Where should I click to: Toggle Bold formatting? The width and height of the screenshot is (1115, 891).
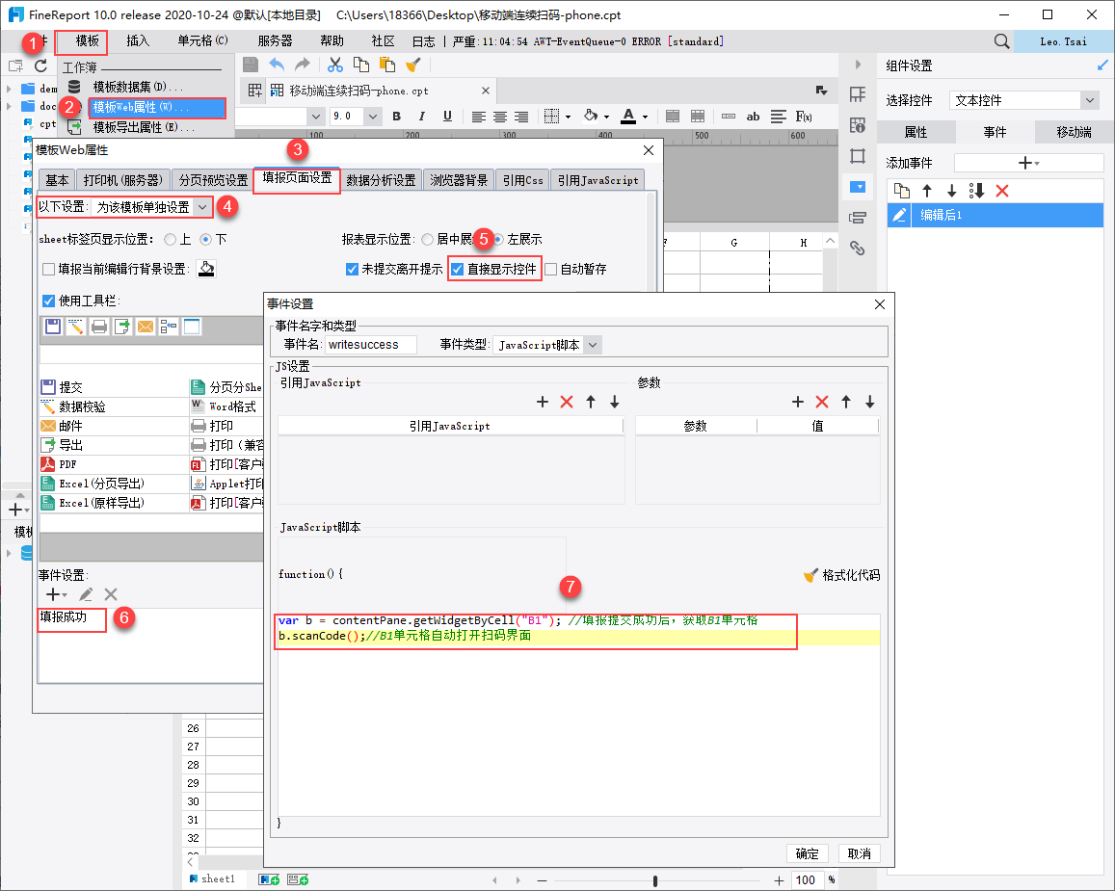point(396,116)
